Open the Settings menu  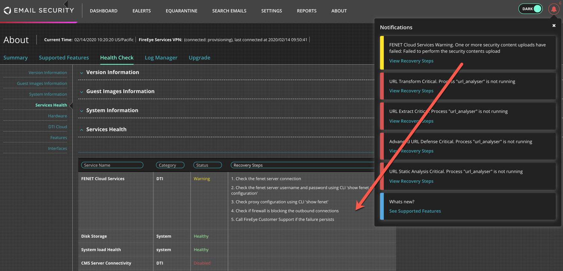pos(272,11)
